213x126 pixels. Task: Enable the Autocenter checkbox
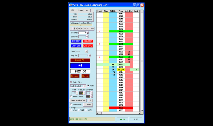click(71, 105)
